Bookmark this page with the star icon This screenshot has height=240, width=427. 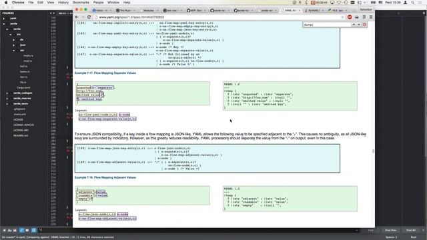(342, 17)
